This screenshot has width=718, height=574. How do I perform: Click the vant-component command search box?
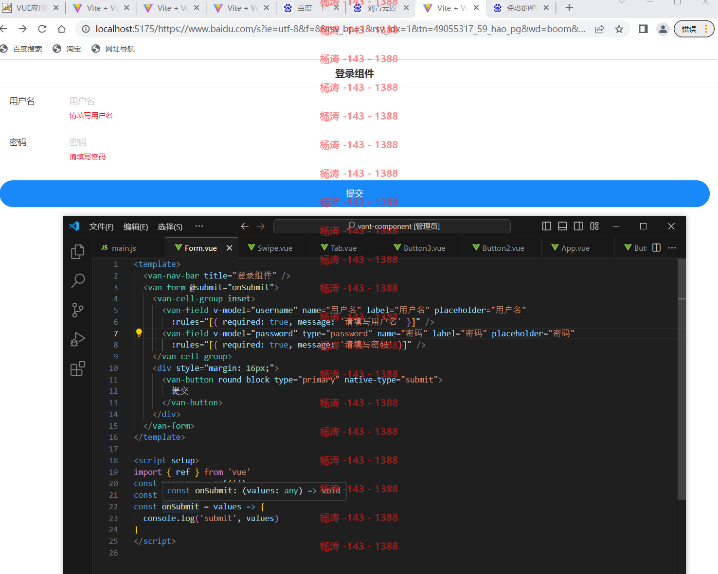392,226
